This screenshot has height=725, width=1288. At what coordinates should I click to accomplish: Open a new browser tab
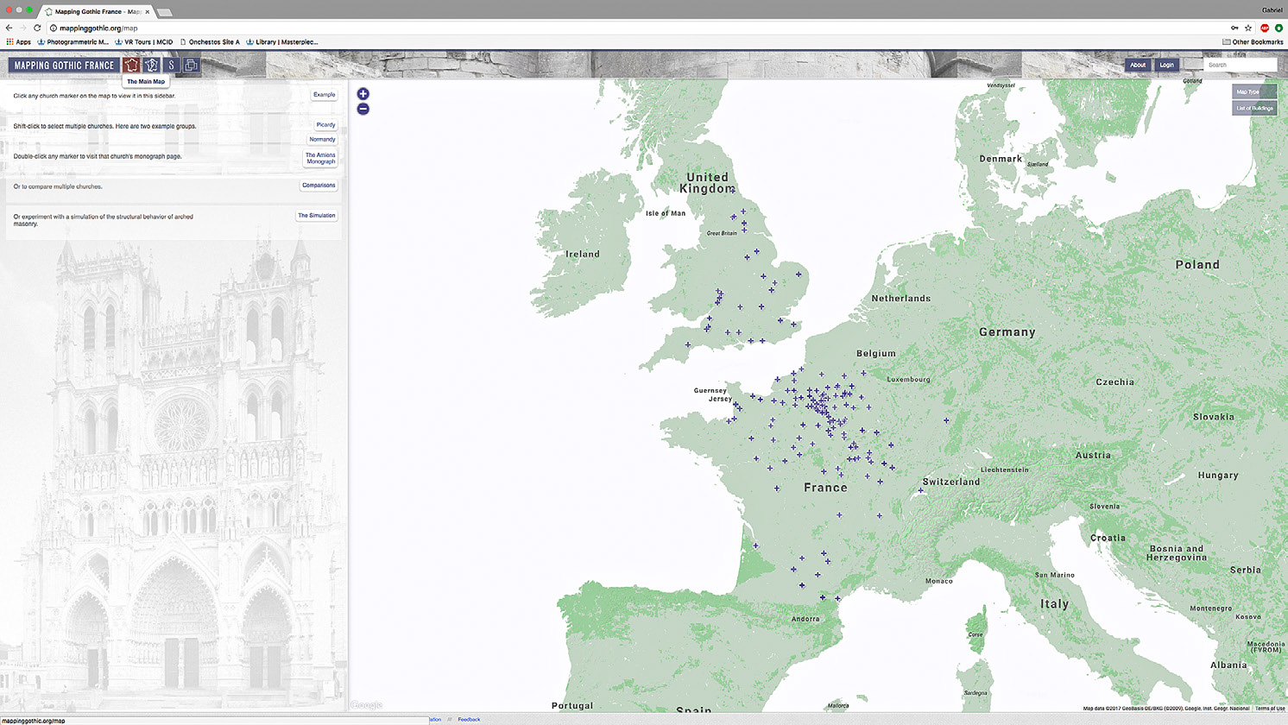coord(164,12)
